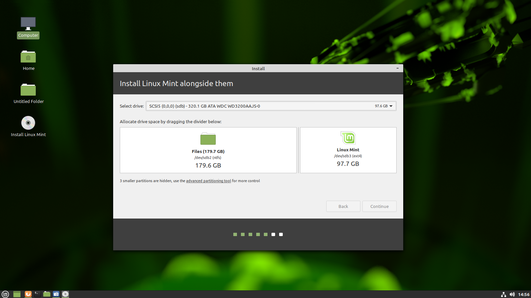The image size is (531, 298).
Task: Open the Linux Mint start menu
Action: (5, 294)
